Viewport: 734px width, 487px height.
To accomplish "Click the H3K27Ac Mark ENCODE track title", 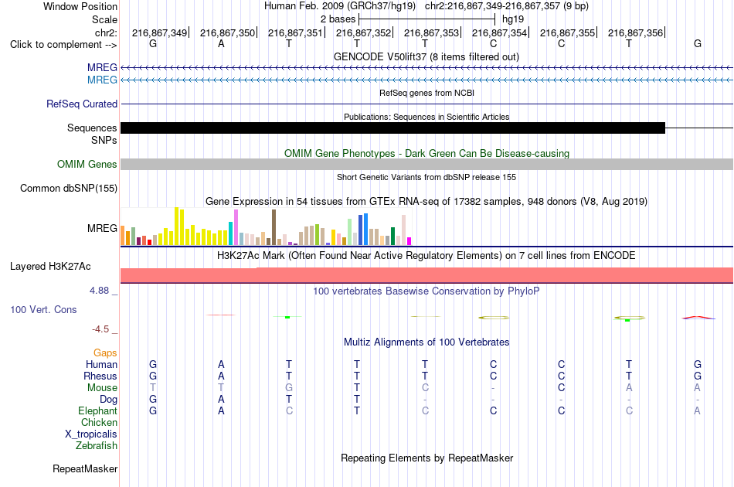I will click(x=426, y=256).
